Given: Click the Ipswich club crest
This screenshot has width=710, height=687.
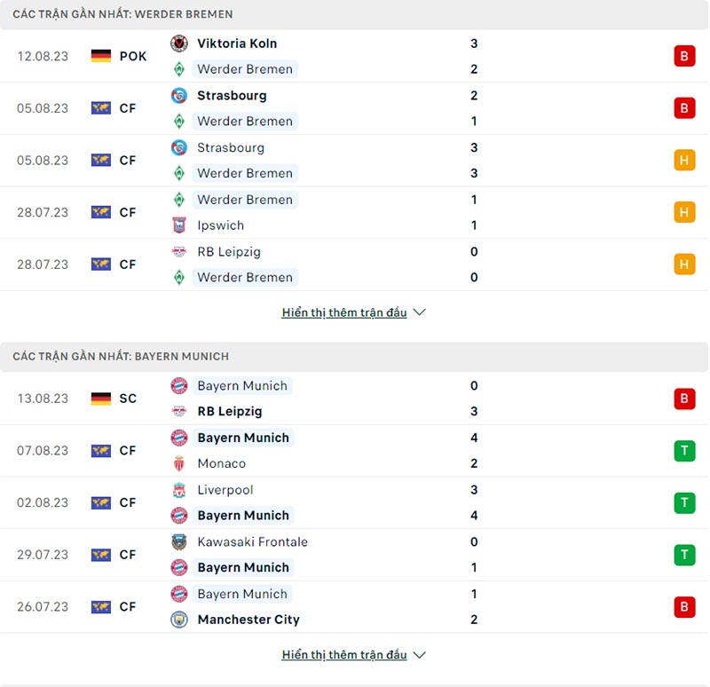Looking at the screenshot, I should click(179, 225).
